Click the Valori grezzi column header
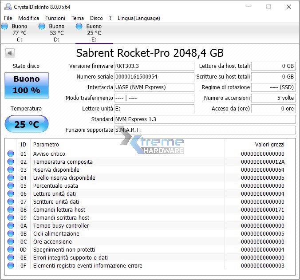The image size is (300, 280). [x=269, y=144]
